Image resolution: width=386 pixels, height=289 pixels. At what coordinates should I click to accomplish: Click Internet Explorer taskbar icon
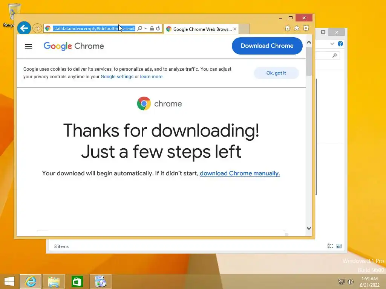click(x=31, y=281)
